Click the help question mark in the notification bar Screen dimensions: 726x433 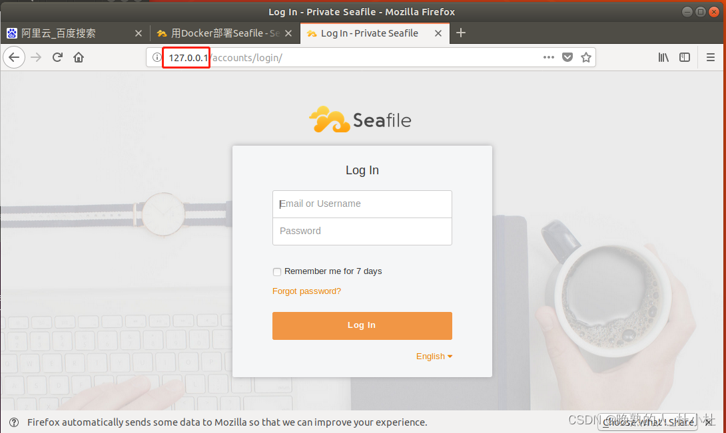coord(14,422)
